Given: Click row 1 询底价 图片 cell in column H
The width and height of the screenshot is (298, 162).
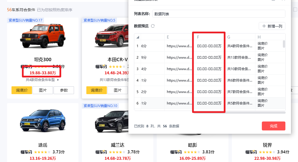Looking at the screenshot, I should click(263, 46).
